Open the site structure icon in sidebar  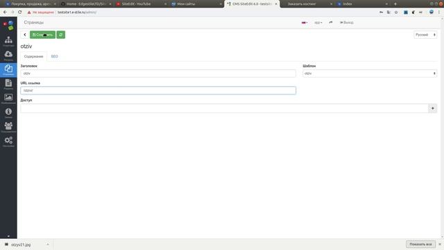tap(8, 41)
